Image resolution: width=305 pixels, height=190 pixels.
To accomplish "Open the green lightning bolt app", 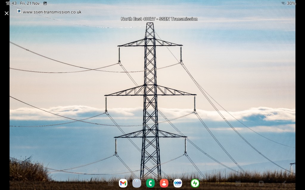I will pyautogui.click(x=195, y=183).
